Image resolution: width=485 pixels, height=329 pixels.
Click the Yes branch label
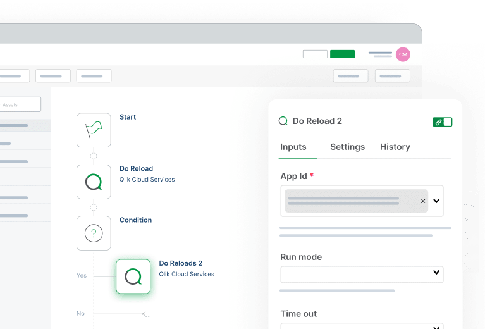click(x=82, y=275)
